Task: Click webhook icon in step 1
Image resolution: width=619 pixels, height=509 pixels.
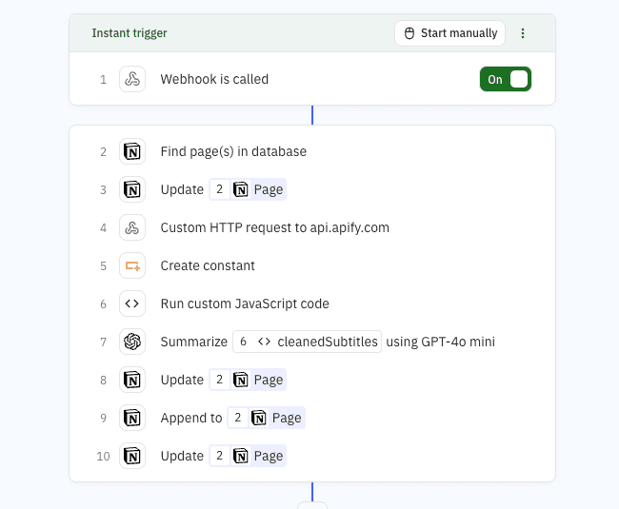Action: tap(132, 79)
